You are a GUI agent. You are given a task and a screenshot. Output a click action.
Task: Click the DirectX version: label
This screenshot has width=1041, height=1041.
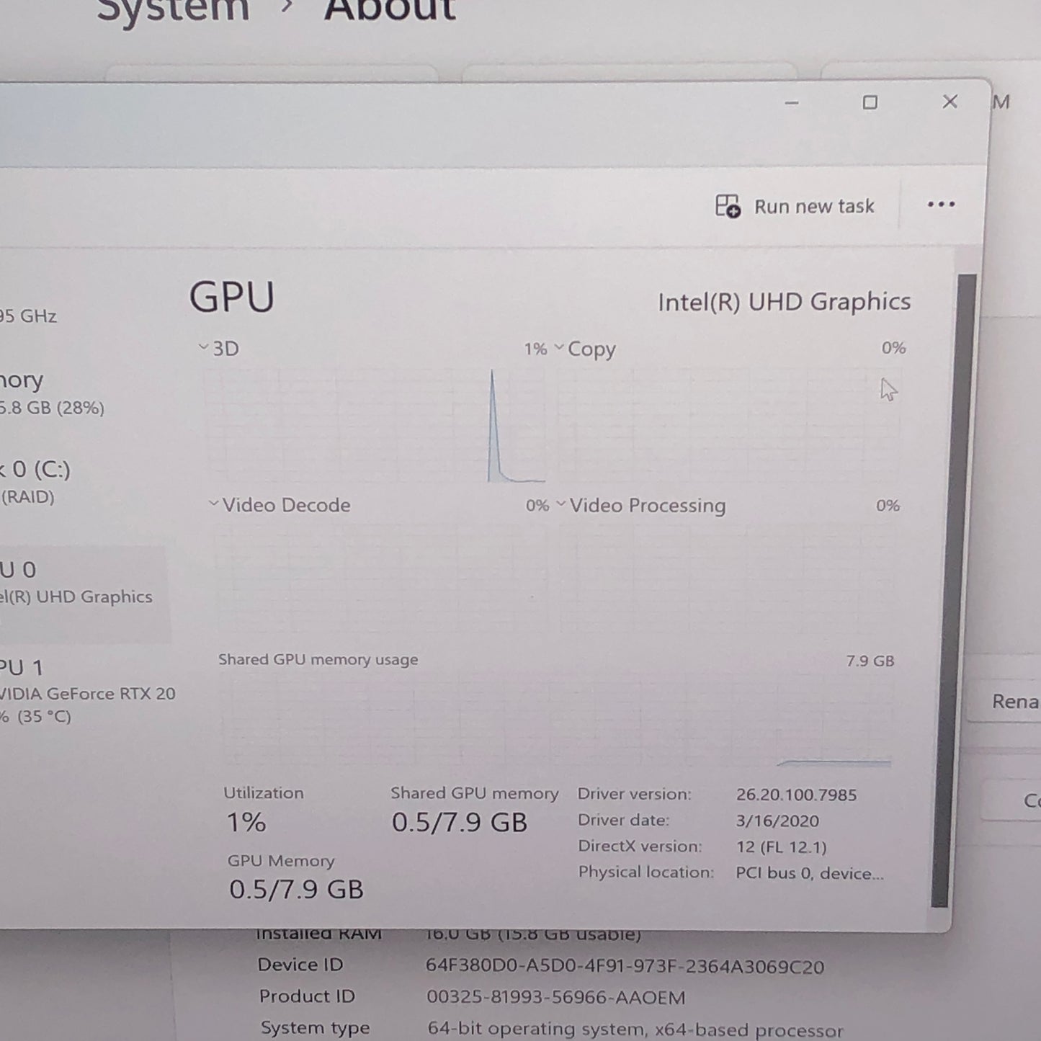point(639,846)
